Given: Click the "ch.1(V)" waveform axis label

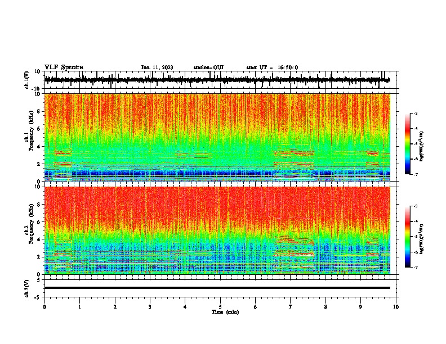Looking at the screenshot, I should pyautogui.click(x=27, y=80).
